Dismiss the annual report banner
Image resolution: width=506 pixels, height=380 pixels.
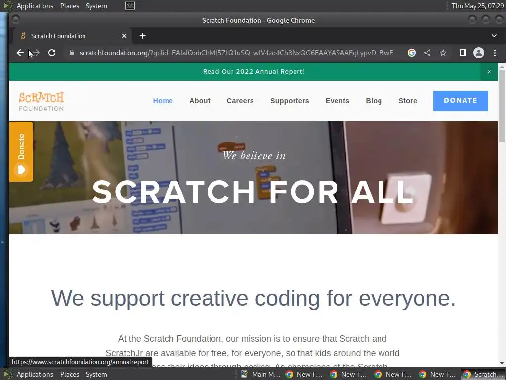point(489,72)
